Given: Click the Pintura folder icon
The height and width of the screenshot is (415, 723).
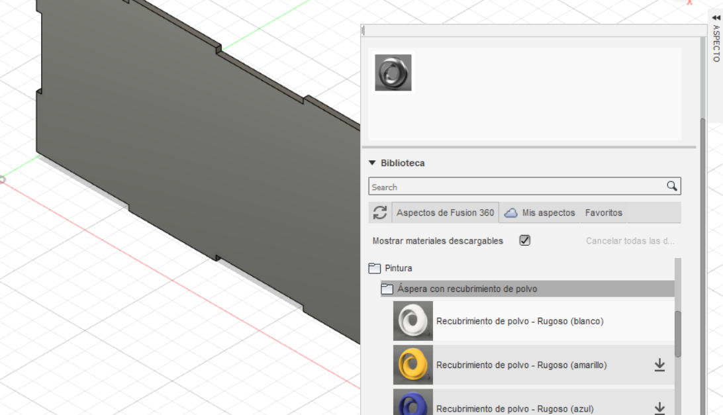Looking at the screenshot, I should [x=373, y=268].
